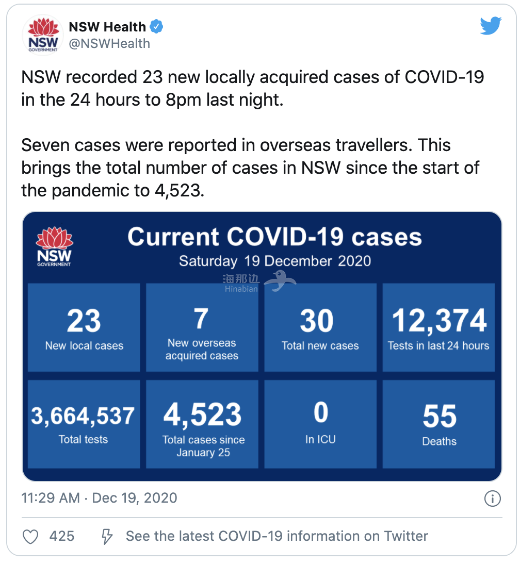Click the verified badge beside NSW Health
Screen dimensions: 520x564
click(157, 26)
